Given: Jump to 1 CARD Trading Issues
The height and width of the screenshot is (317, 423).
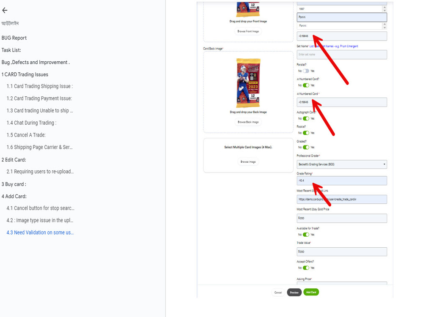Looking at the screenshot, I should pyautogui.click(x=25, y=74).
